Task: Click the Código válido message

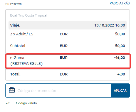Action: click(26, 103)
